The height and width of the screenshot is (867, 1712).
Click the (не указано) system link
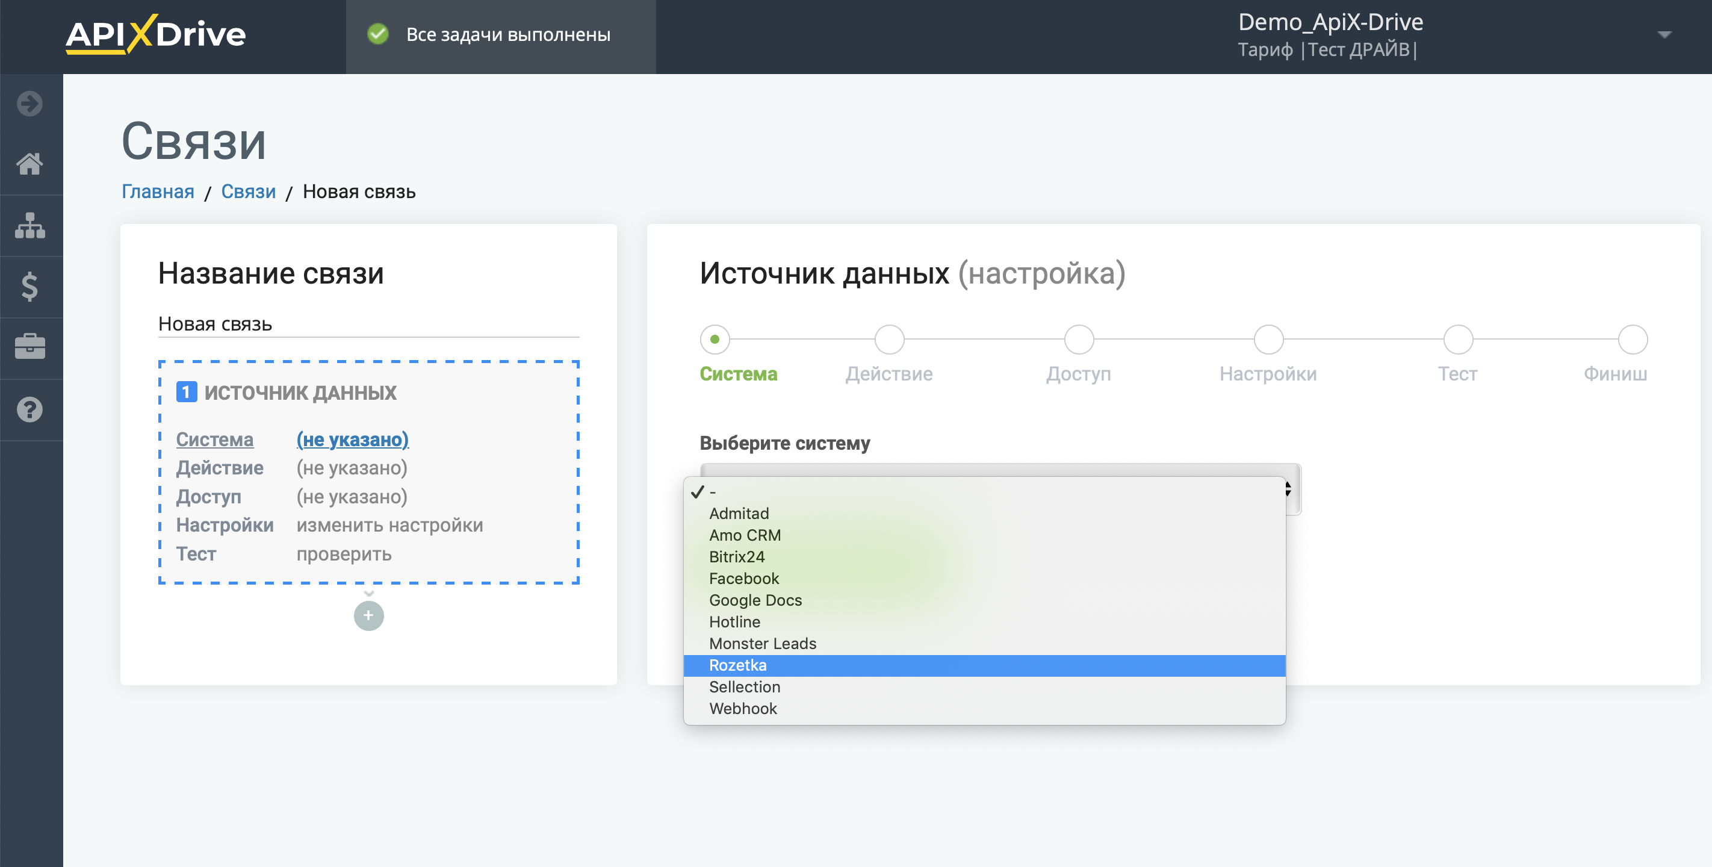pos(352,440)
